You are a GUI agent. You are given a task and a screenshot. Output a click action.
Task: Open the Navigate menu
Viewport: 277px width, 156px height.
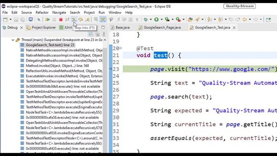pyautogui.click(x=59, y=13)
